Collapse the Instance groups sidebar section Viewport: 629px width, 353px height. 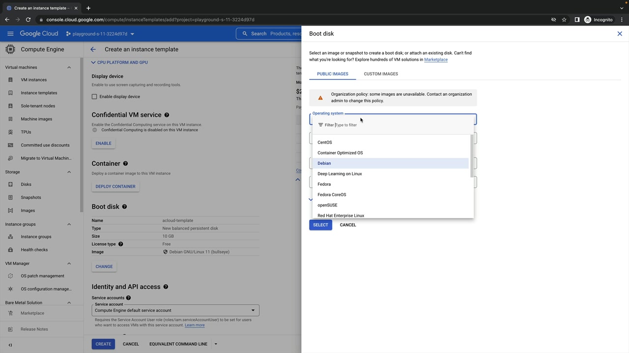69,225
